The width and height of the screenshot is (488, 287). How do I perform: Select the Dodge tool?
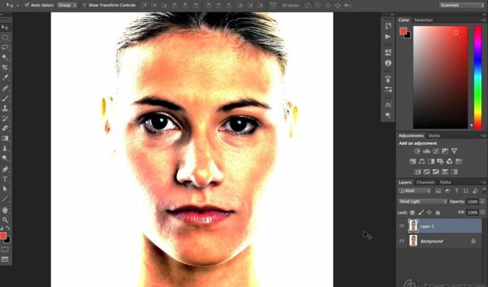[5, 158]
